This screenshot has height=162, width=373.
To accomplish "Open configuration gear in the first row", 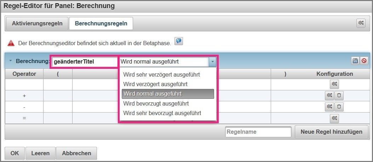I will pos(334,84).
